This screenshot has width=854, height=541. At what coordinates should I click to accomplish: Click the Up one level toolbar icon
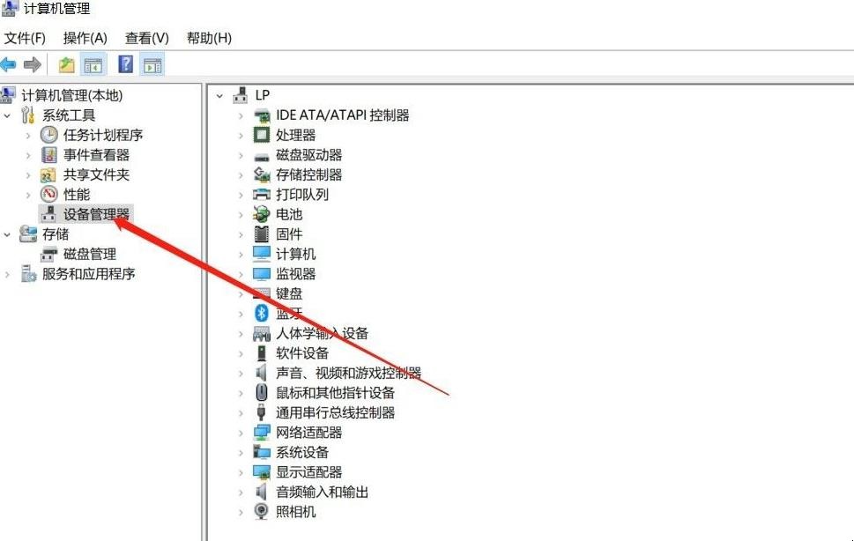(x=66, y=65)
